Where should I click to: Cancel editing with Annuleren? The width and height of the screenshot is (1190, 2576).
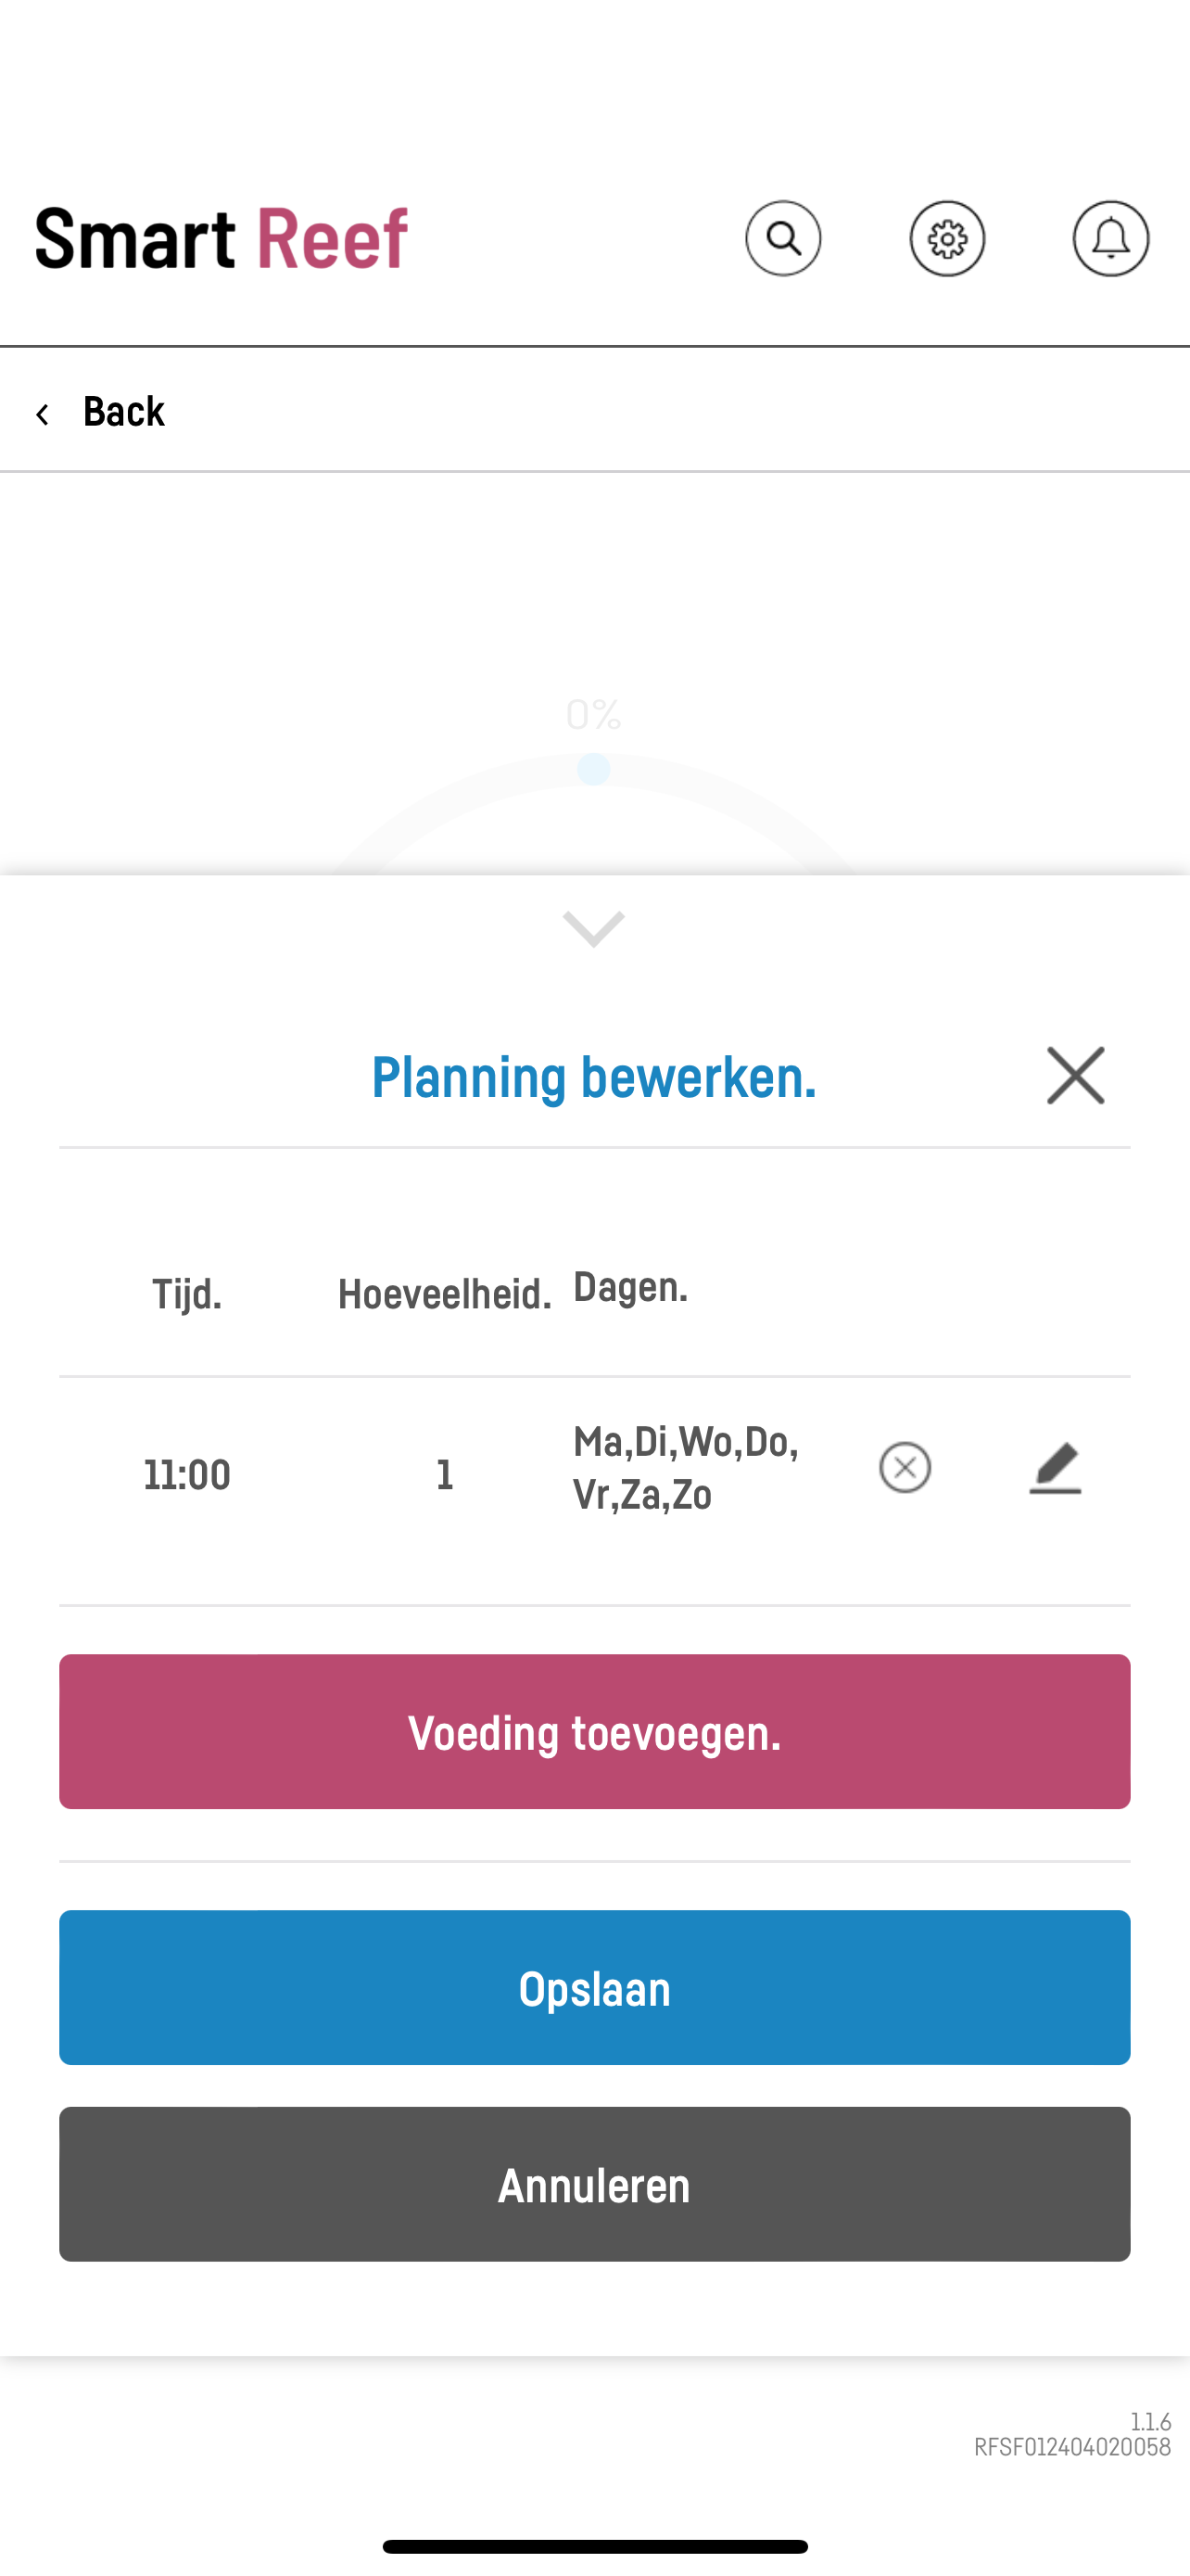(x=594, y=2184)
